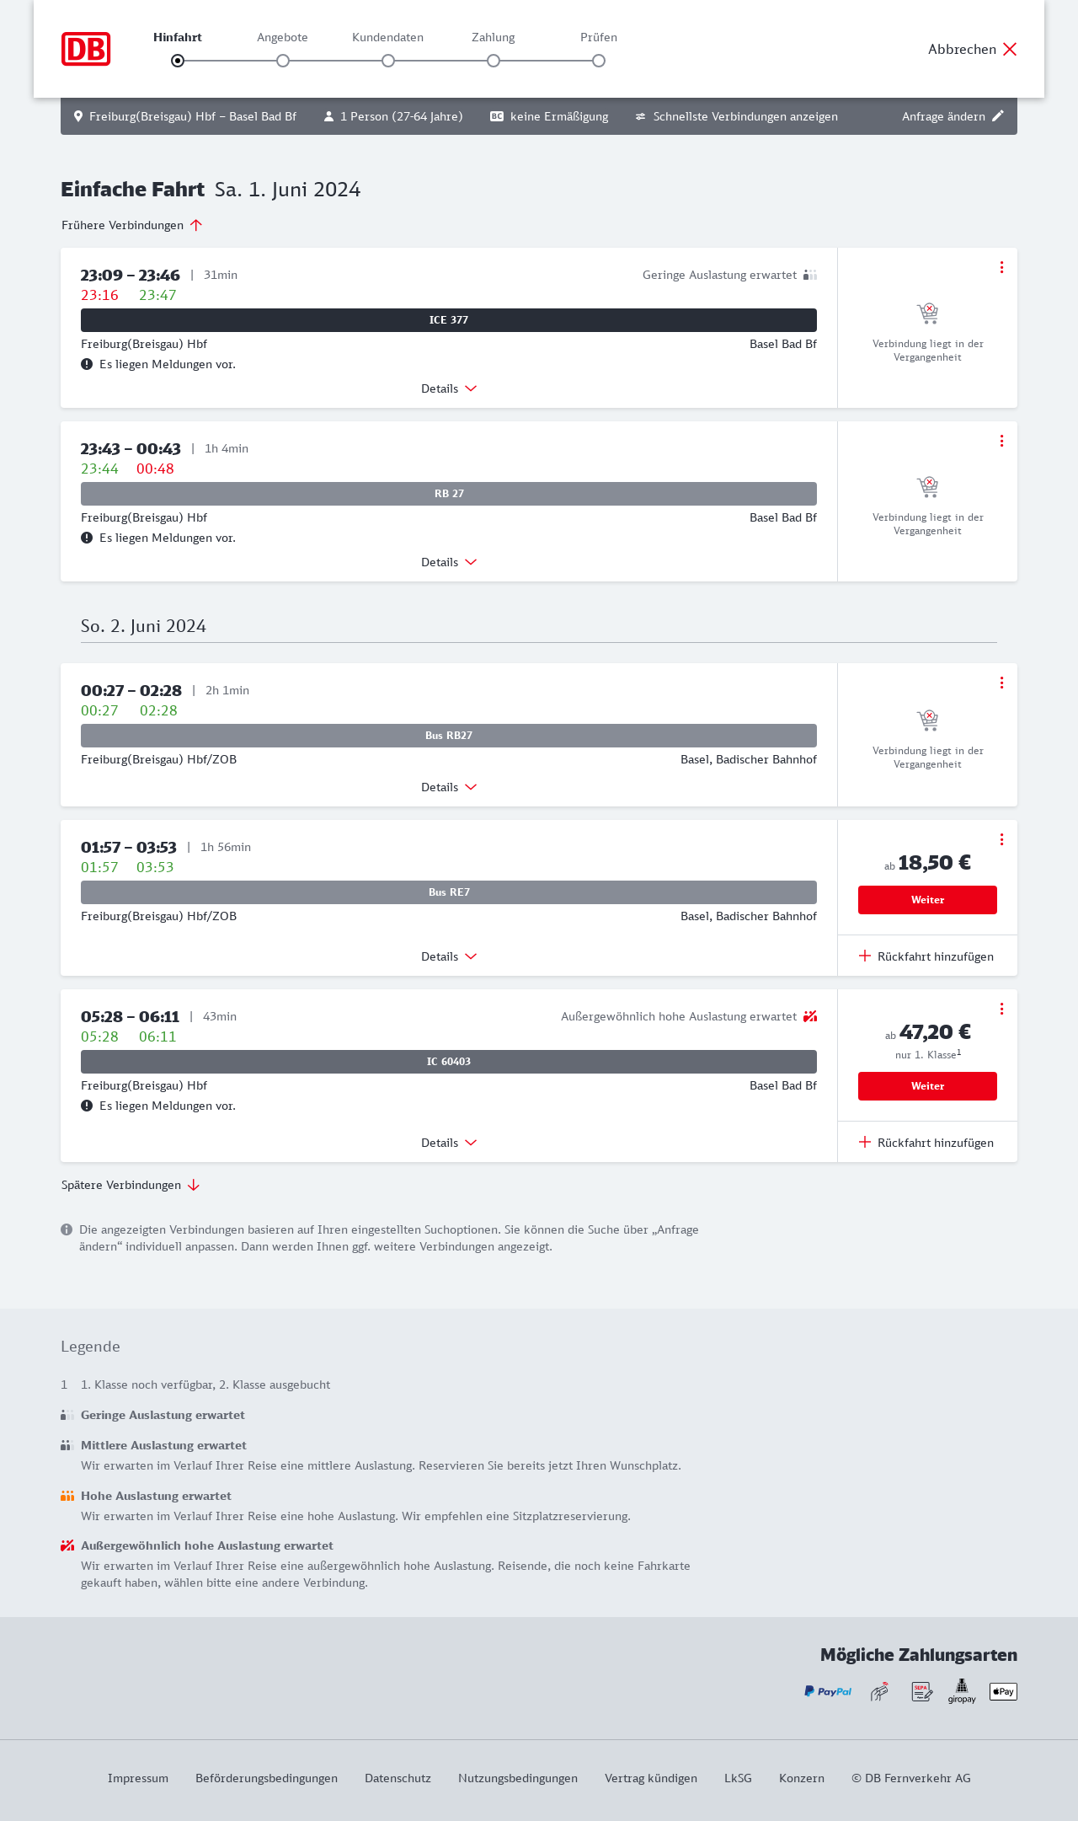
Task: Click the Hinfahrt step circle marker
Action: coord(178,61)
